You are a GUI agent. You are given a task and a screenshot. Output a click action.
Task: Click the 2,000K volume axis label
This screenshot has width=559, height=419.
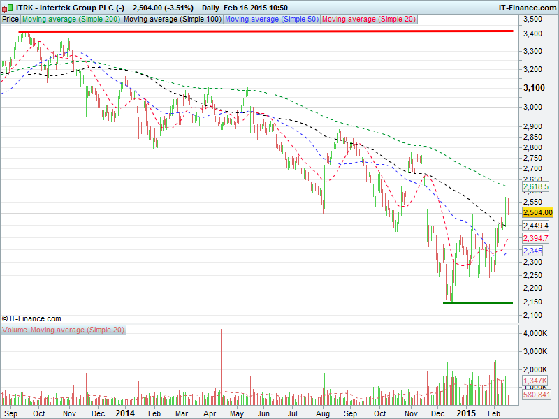click(x=535, y=369)
